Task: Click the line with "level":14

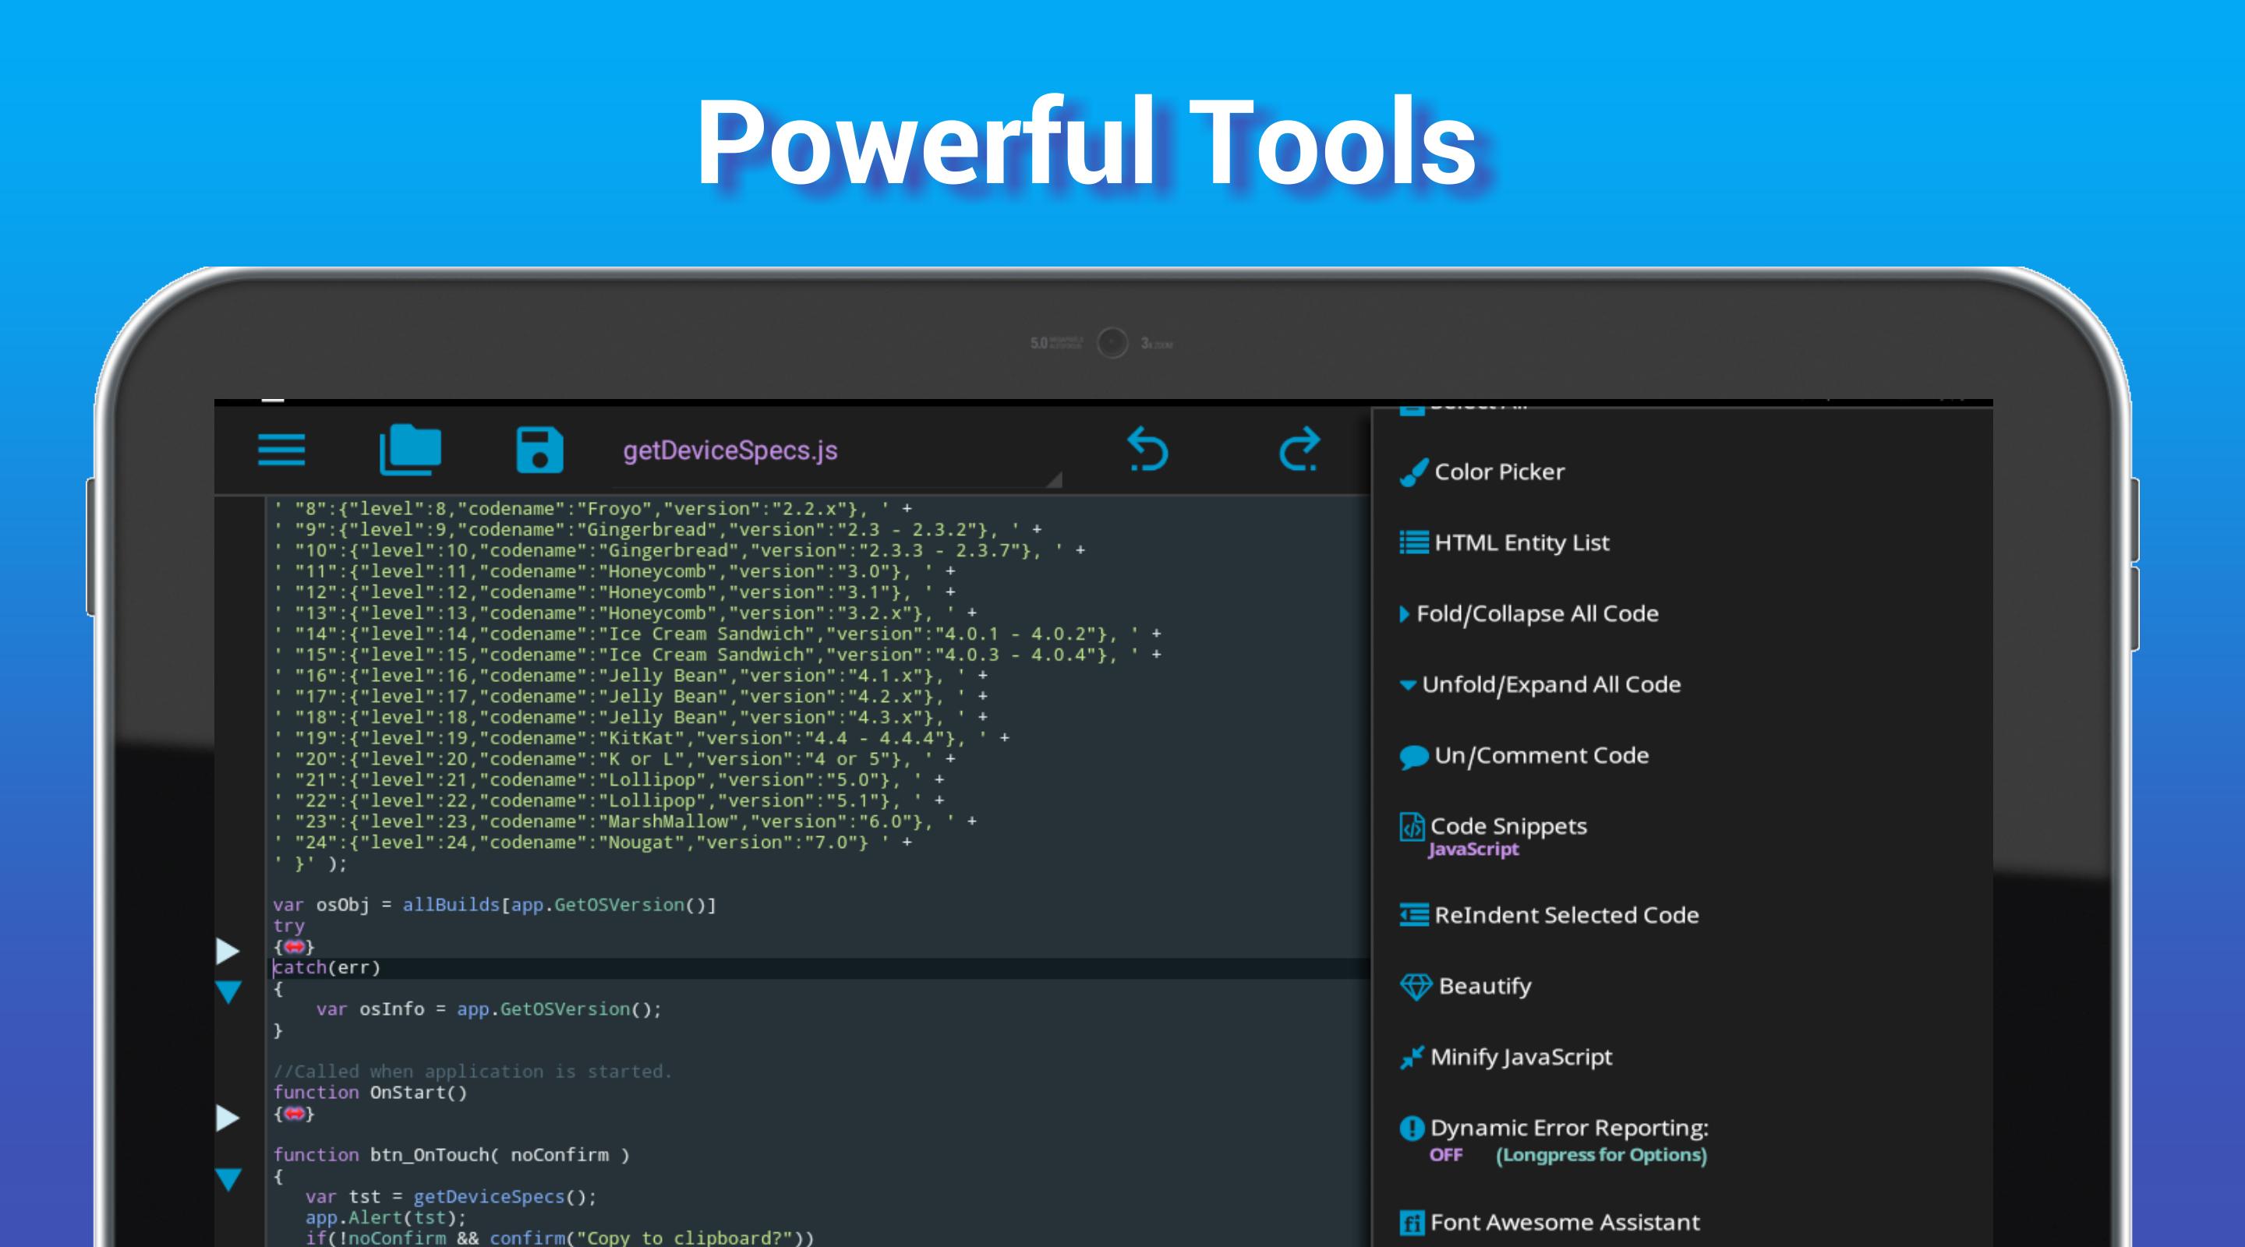Action: click(x=717, y=634)
